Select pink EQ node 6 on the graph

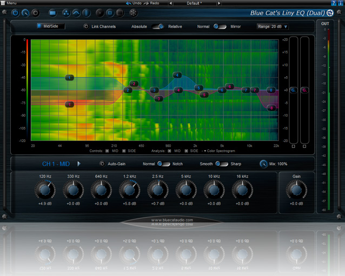[229, 86]
